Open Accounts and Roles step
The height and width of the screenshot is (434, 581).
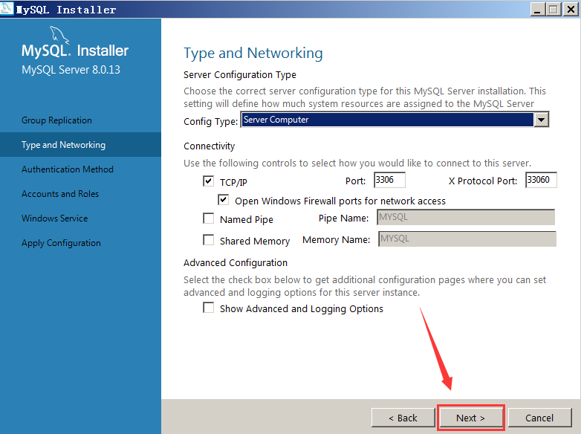[60, 194]
